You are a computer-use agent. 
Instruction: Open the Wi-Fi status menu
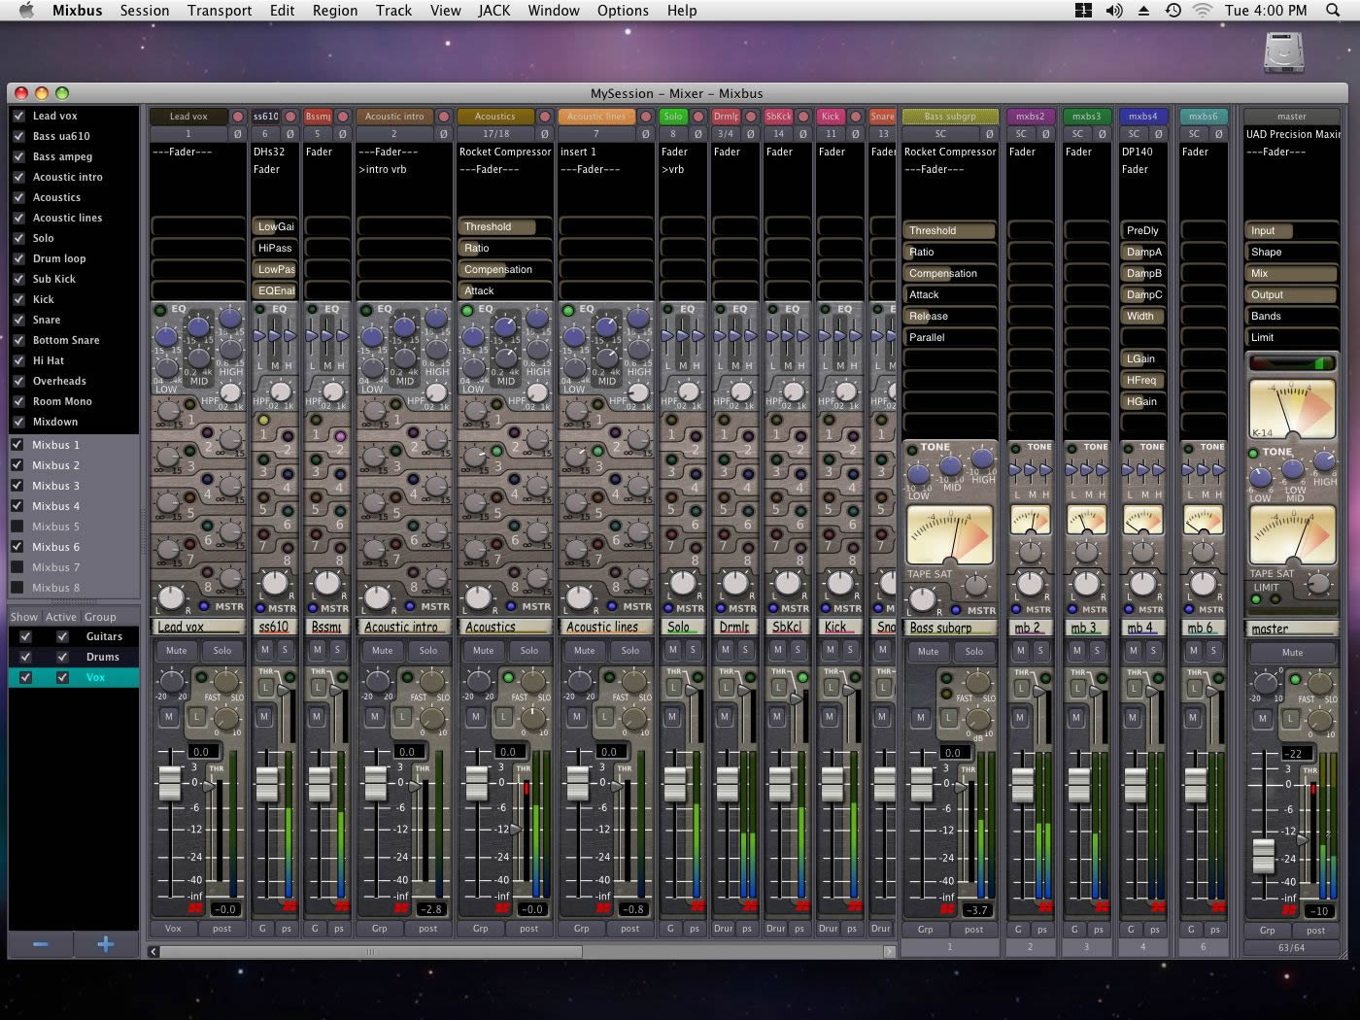(x=1203, y=11)
